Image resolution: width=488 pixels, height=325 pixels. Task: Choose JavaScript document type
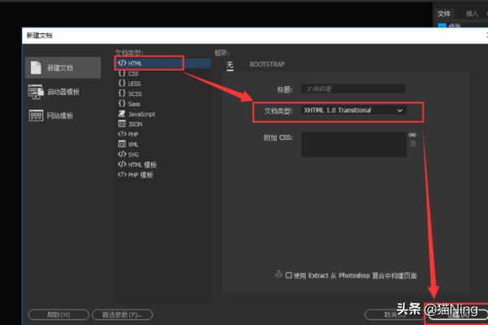pyautogui.click(x=137, y=114)
